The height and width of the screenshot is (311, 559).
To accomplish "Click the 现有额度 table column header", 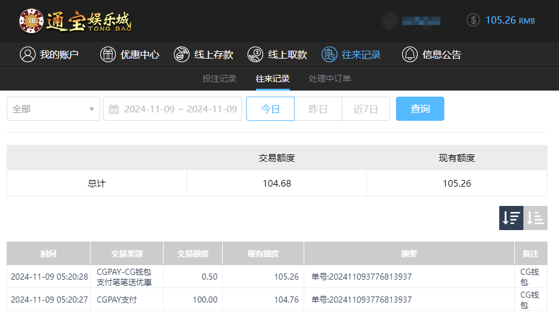I will (x=263, y=254).
